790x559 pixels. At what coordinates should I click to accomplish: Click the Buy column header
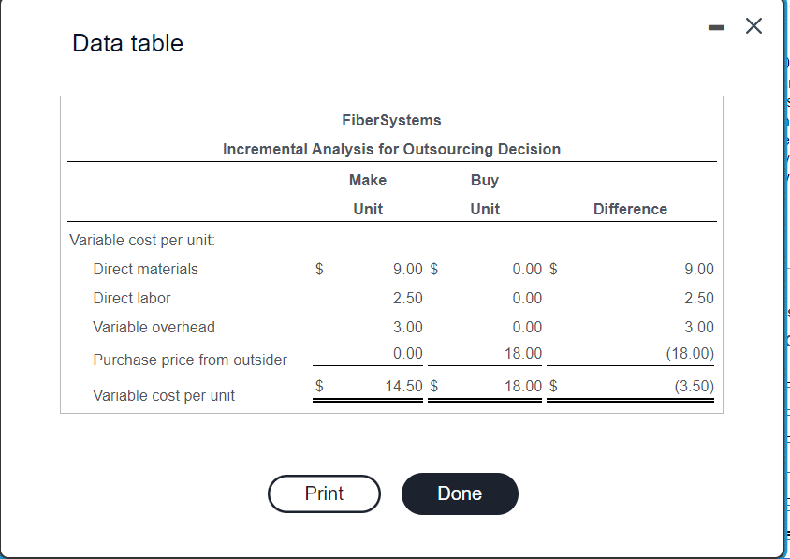(485, 180)
